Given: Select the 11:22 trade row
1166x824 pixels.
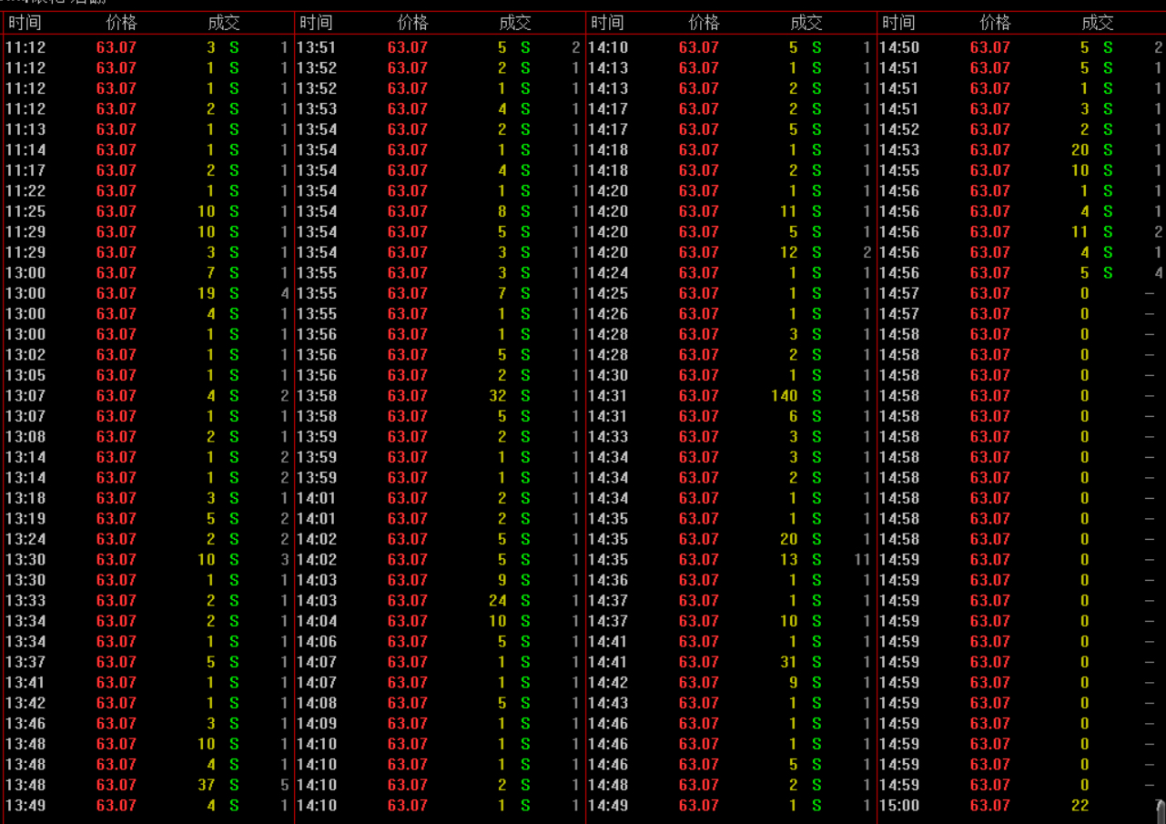Looking at the screenshot, I should [147, 191].
